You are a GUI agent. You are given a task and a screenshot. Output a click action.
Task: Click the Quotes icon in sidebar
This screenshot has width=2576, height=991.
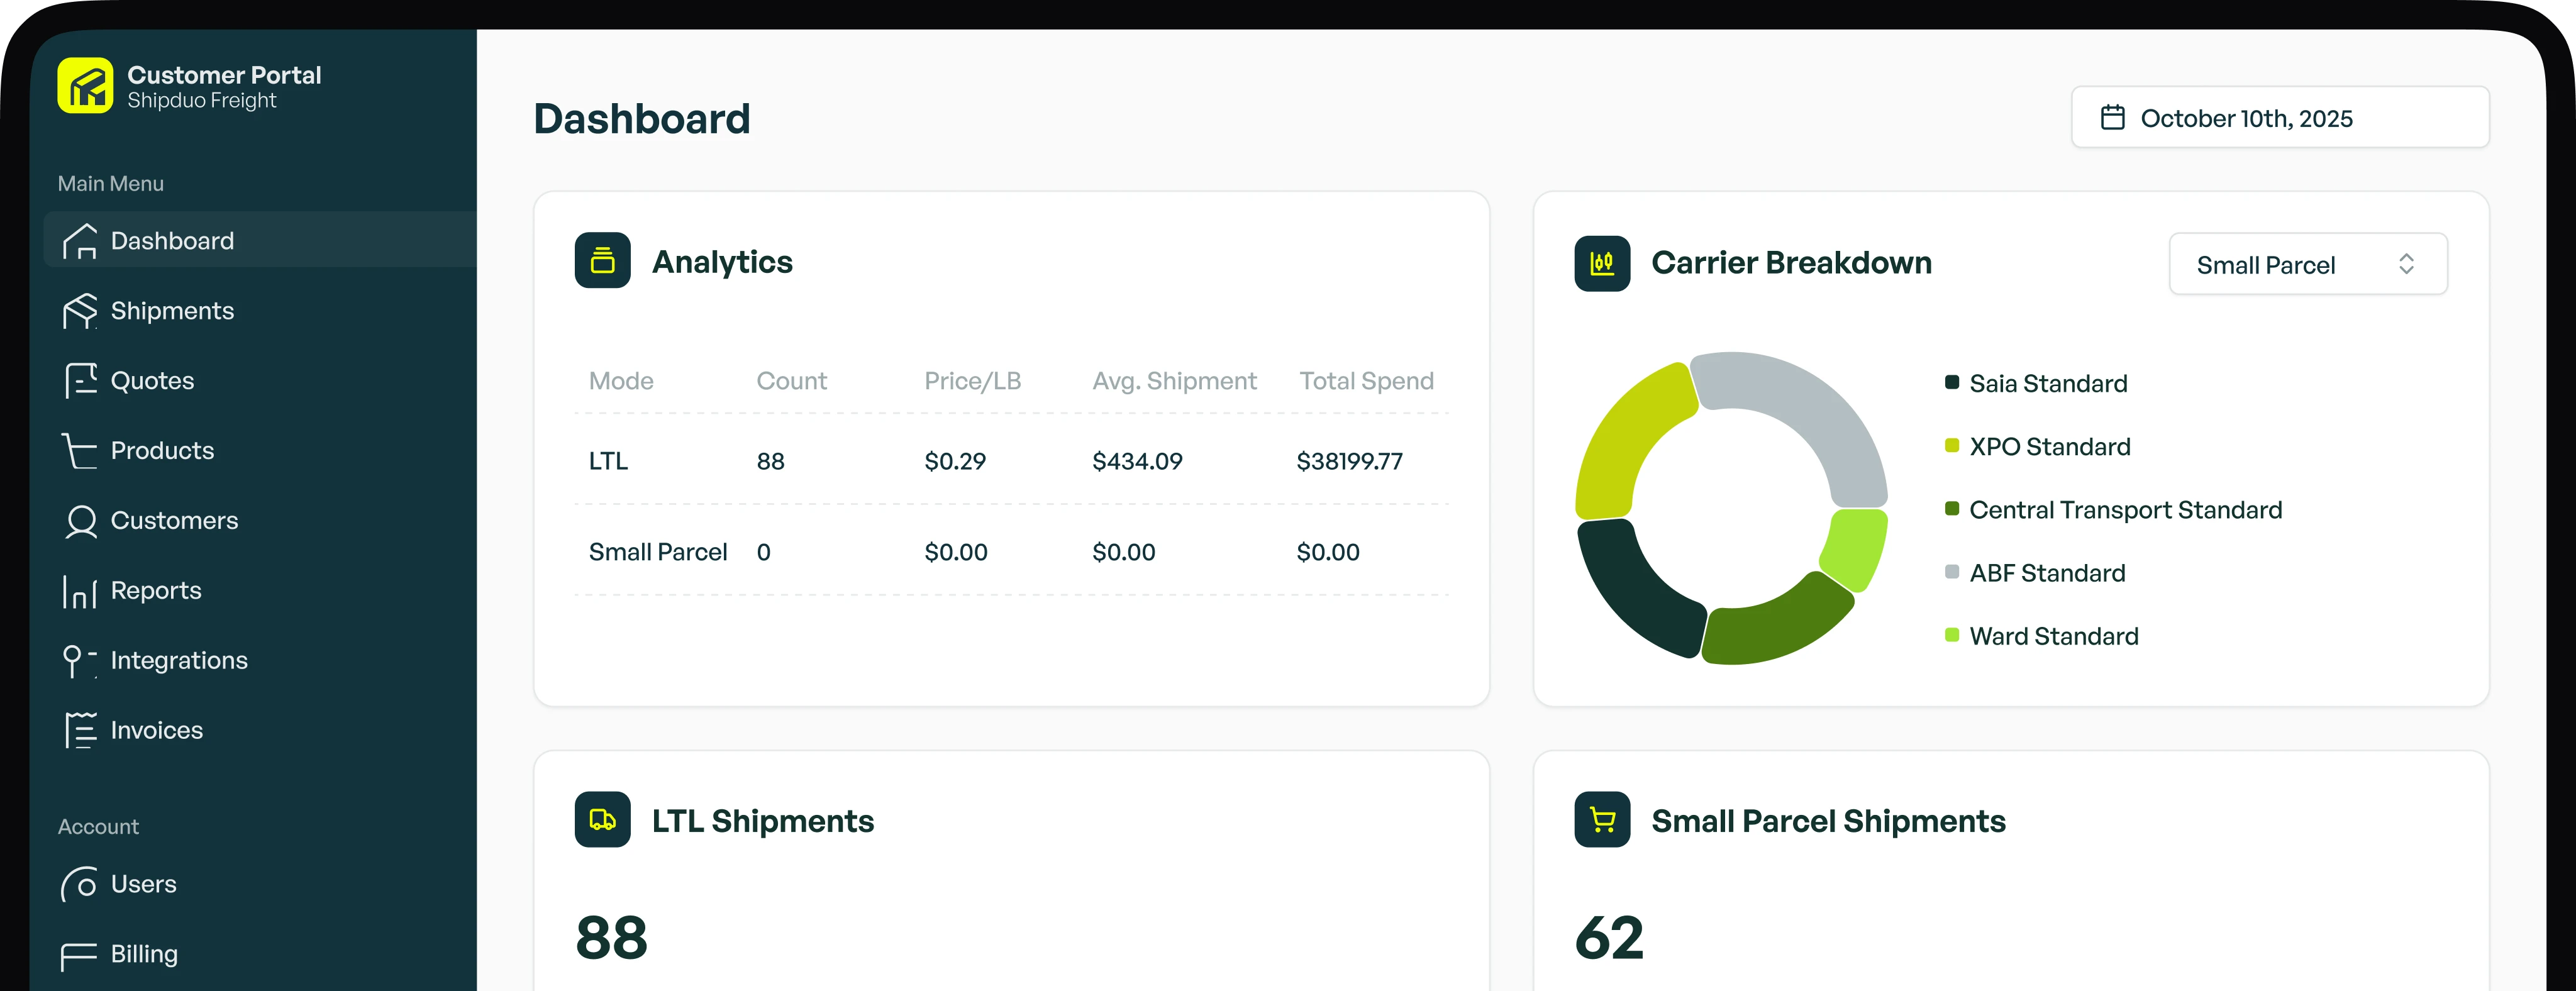click(80, 381)
